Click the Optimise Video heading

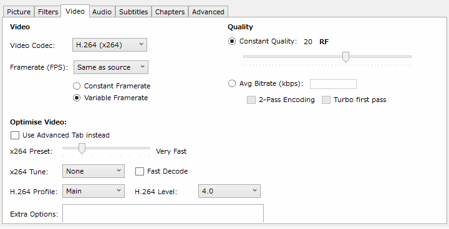[x=39, y=122]
